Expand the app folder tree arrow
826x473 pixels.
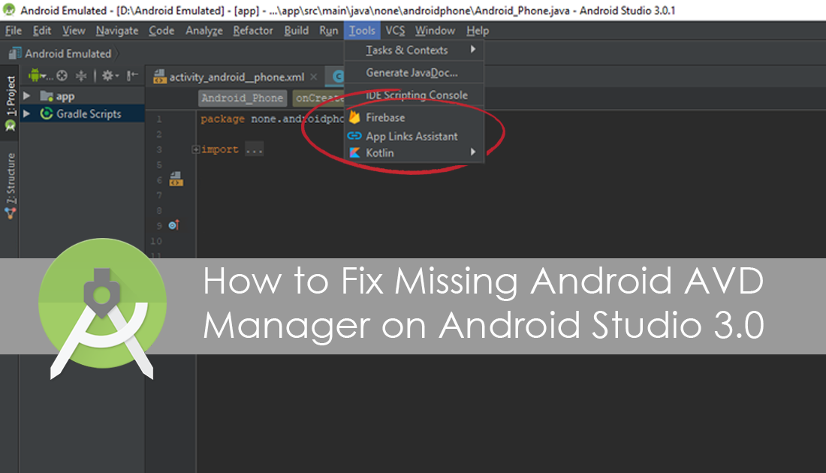coord(27,96)
